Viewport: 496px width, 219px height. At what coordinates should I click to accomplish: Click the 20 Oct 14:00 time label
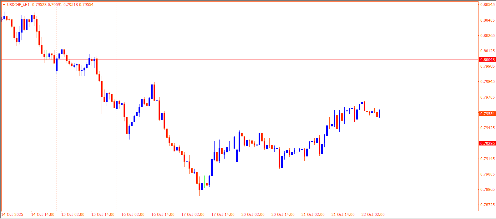point(283,215)
